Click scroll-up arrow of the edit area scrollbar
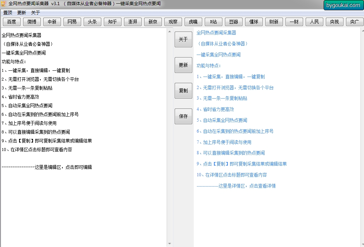This screenshot has height=247, width=364. (170, 31)
